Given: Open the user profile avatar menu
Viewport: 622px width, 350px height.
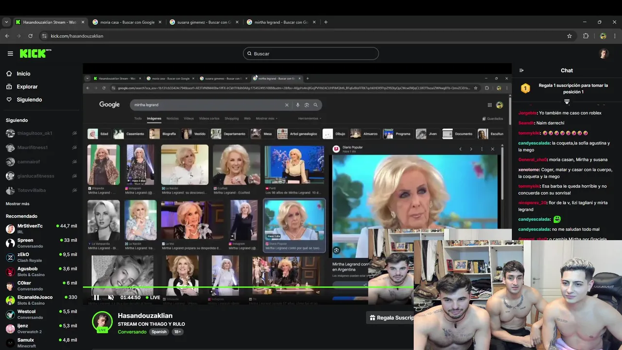Looking at the screenshot, I should [604, 53].
